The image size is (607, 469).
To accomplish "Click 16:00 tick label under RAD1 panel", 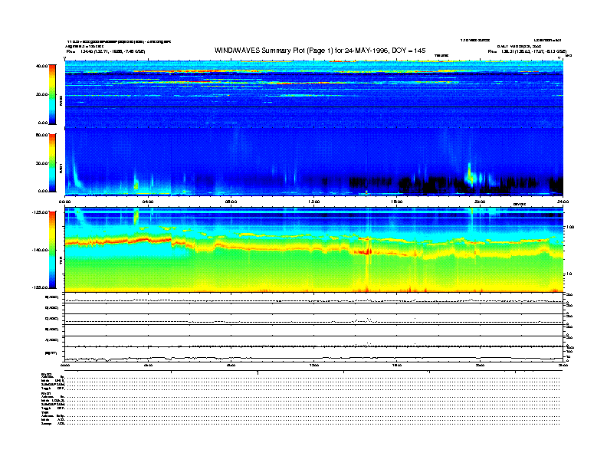I will tap(397, 202).
